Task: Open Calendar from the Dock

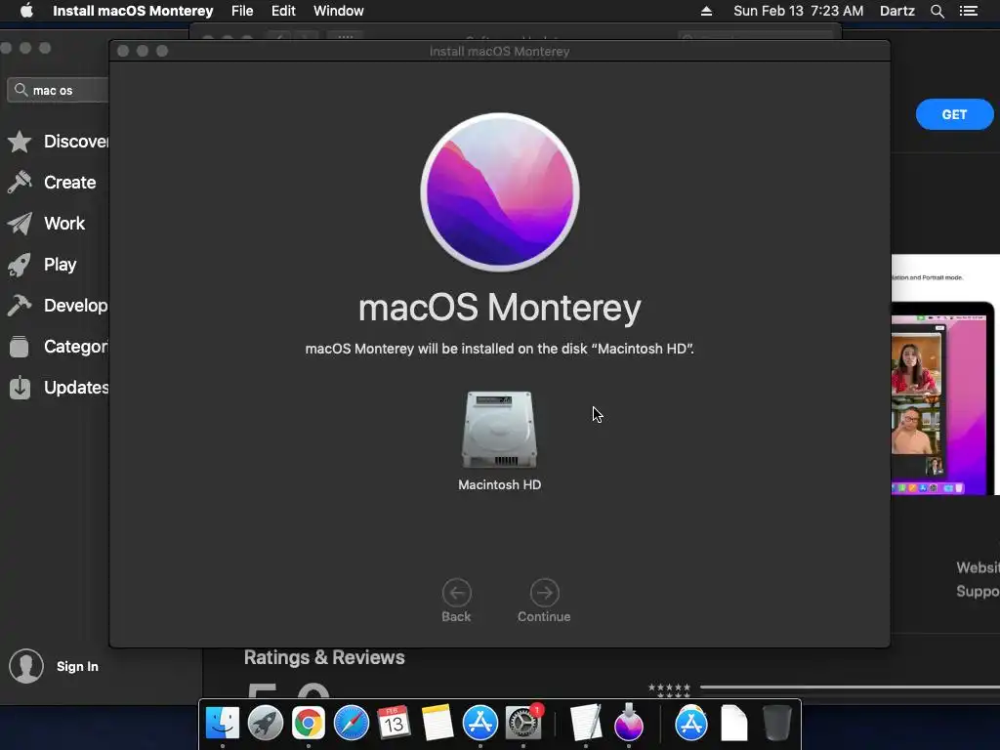Action: coord(394,724)
